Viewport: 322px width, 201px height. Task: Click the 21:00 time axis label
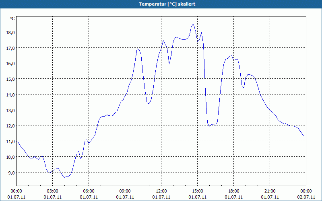tap(270, 191)
